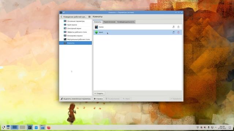This screenshot has height=131, width=234.
Task: Open the display configuration tray icon
Action: (212, 127)
